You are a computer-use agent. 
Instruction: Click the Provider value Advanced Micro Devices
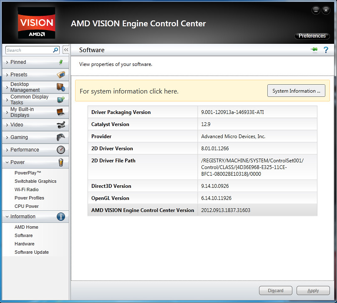coord(233,136)
